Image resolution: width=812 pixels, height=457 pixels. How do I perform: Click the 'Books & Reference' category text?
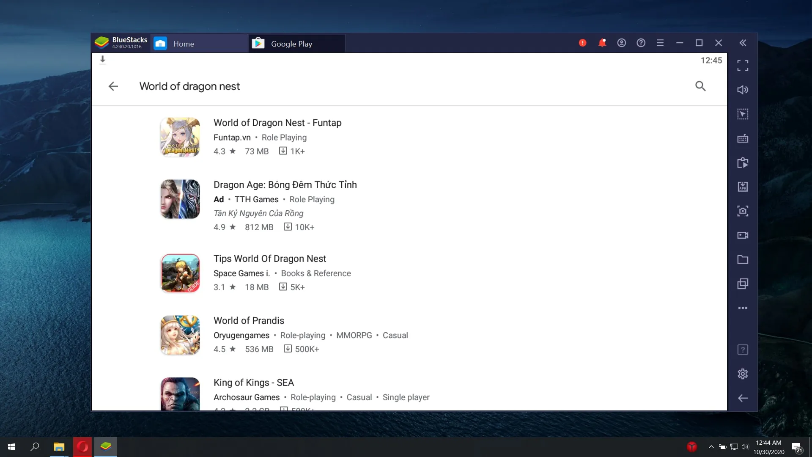point(316,273)
